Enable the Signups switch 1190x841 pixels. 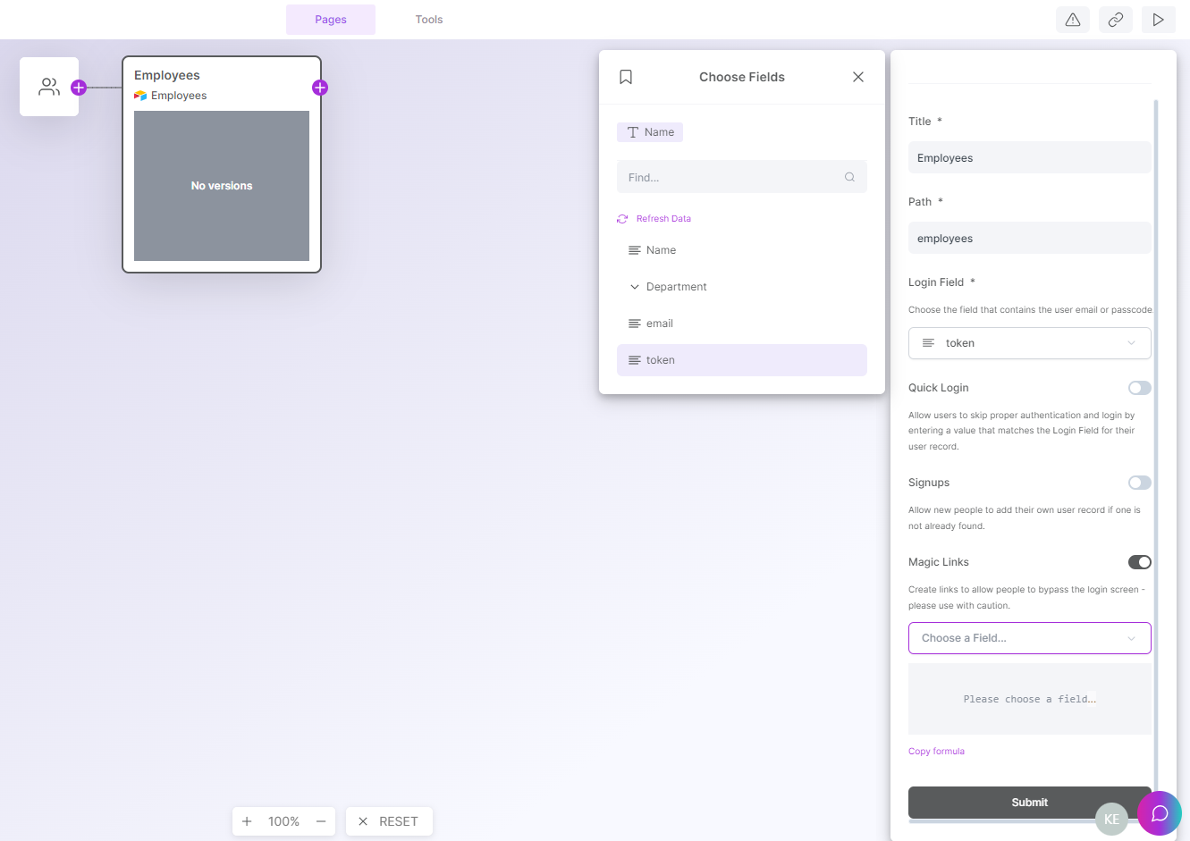point(1140,483)
